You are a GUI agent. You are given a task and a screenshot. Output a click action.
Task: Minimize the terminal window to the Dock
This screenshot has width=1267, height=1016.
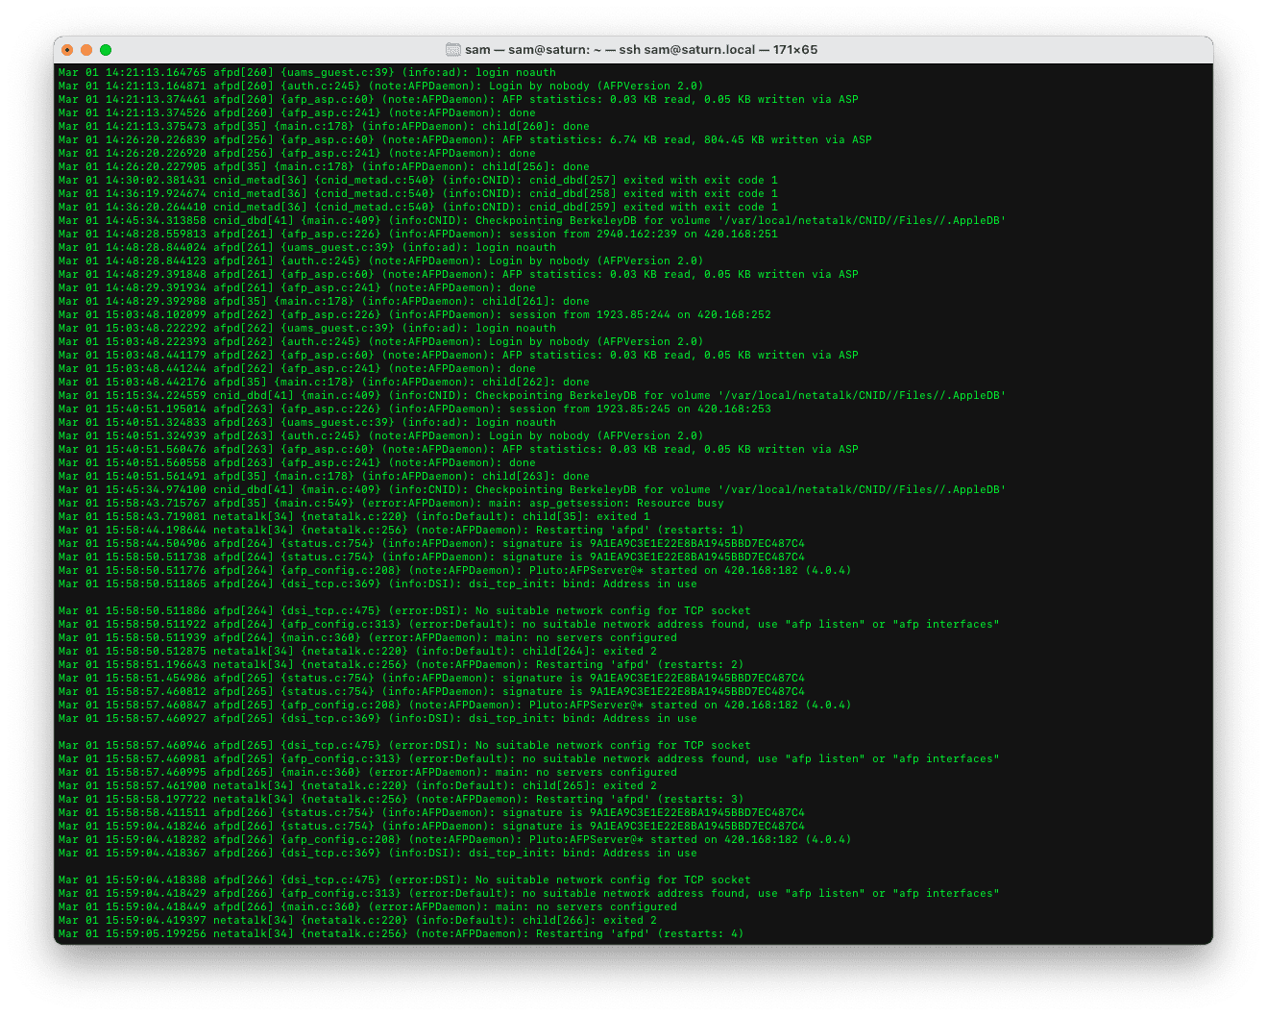[x=86, y=50]
